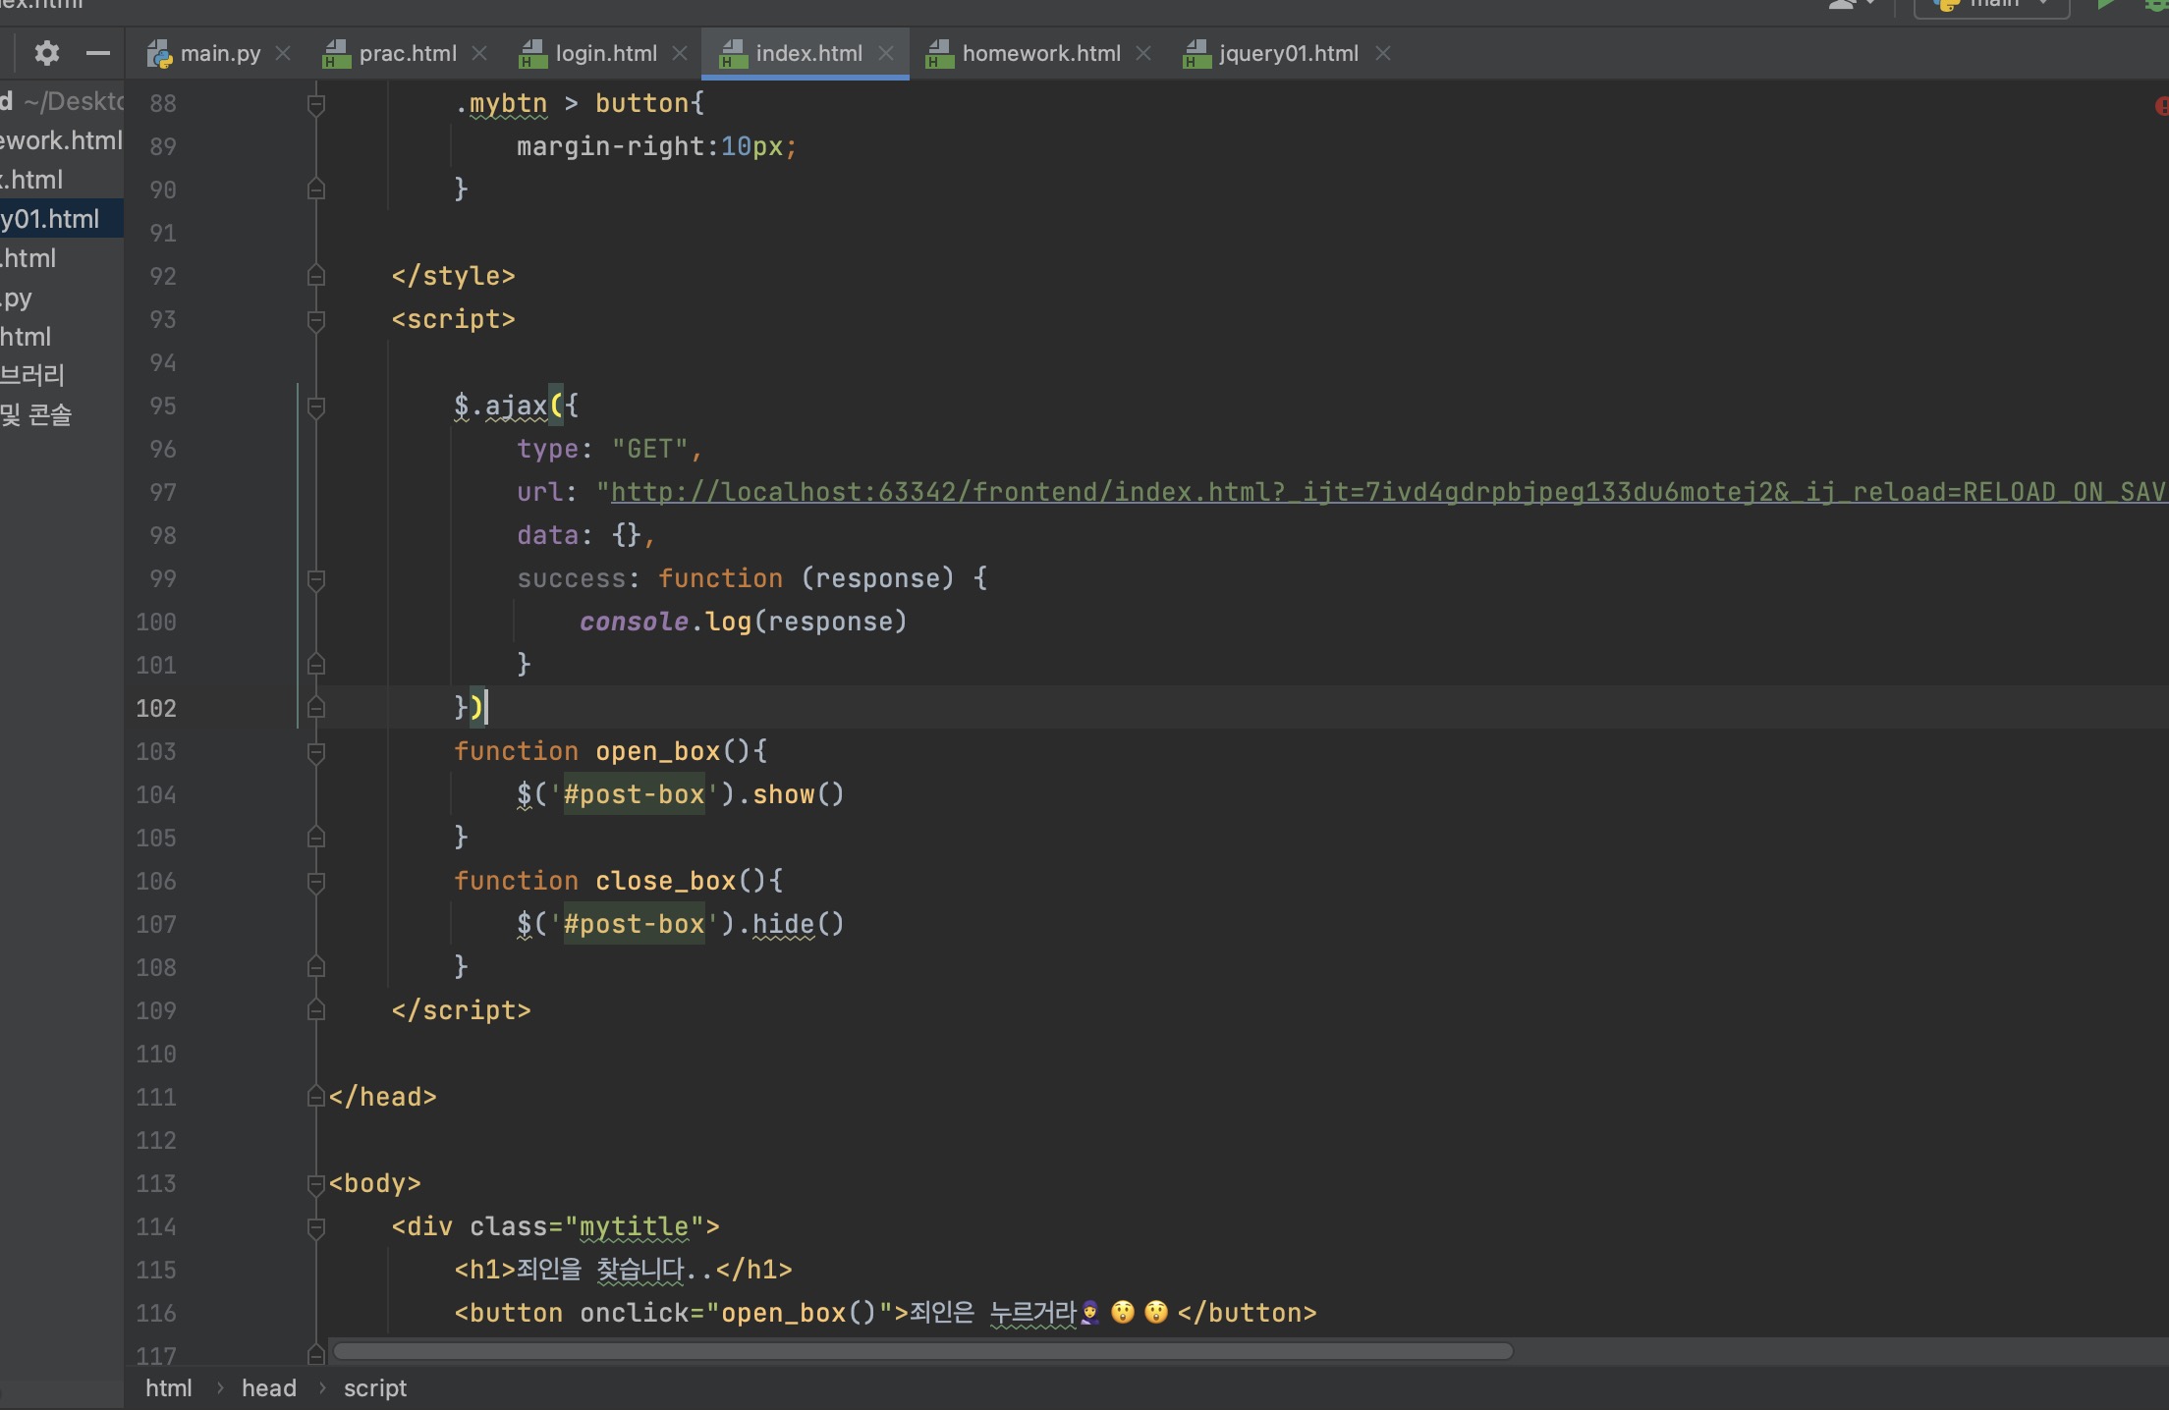Image resolution: width=2169 pixels, height=1410 pixels.
Task: Toggle fold end marker at line 111 </head>
Action: (x=316, y=1097)
